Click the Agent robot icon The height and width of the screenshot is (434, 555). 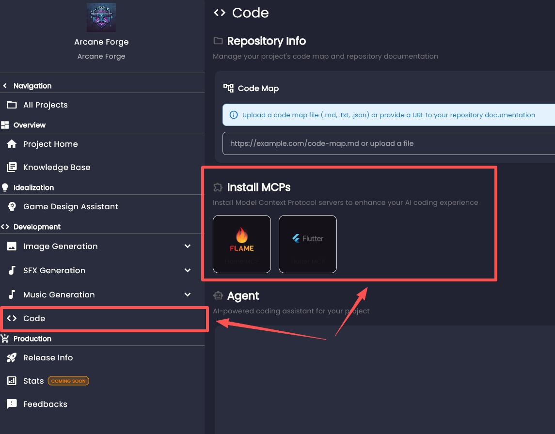click(218, 295)
